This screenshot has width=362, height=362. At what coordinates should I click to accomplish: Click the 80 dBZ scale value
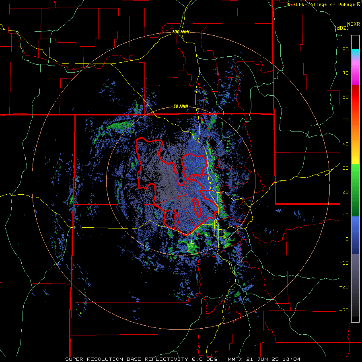pos(346,49)
